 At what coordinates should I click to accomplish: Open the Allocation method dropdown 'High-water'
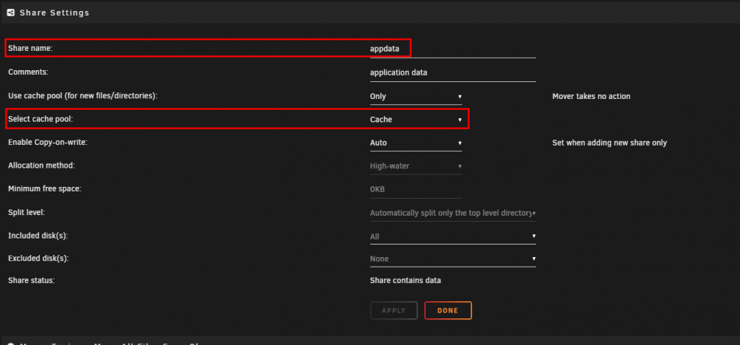coord(416,166)
